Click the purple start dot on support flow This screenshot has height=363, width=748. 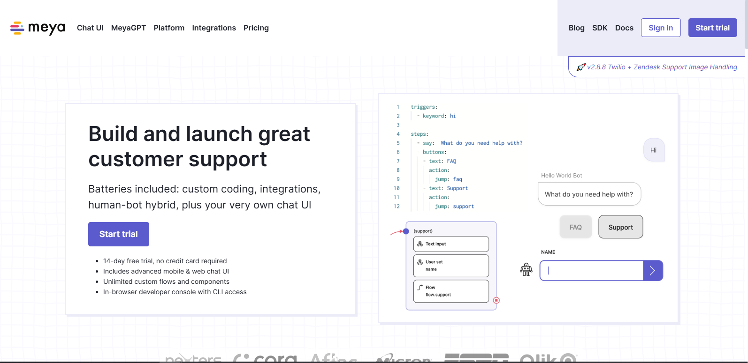tap(406, 231)
